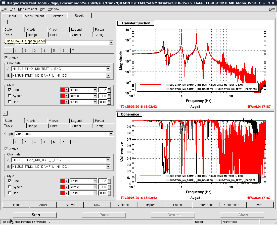This screenshot has width=277, height=225.
Task: Enable Symbol checkbox in upper Style section
Action: tap(10, 96)
